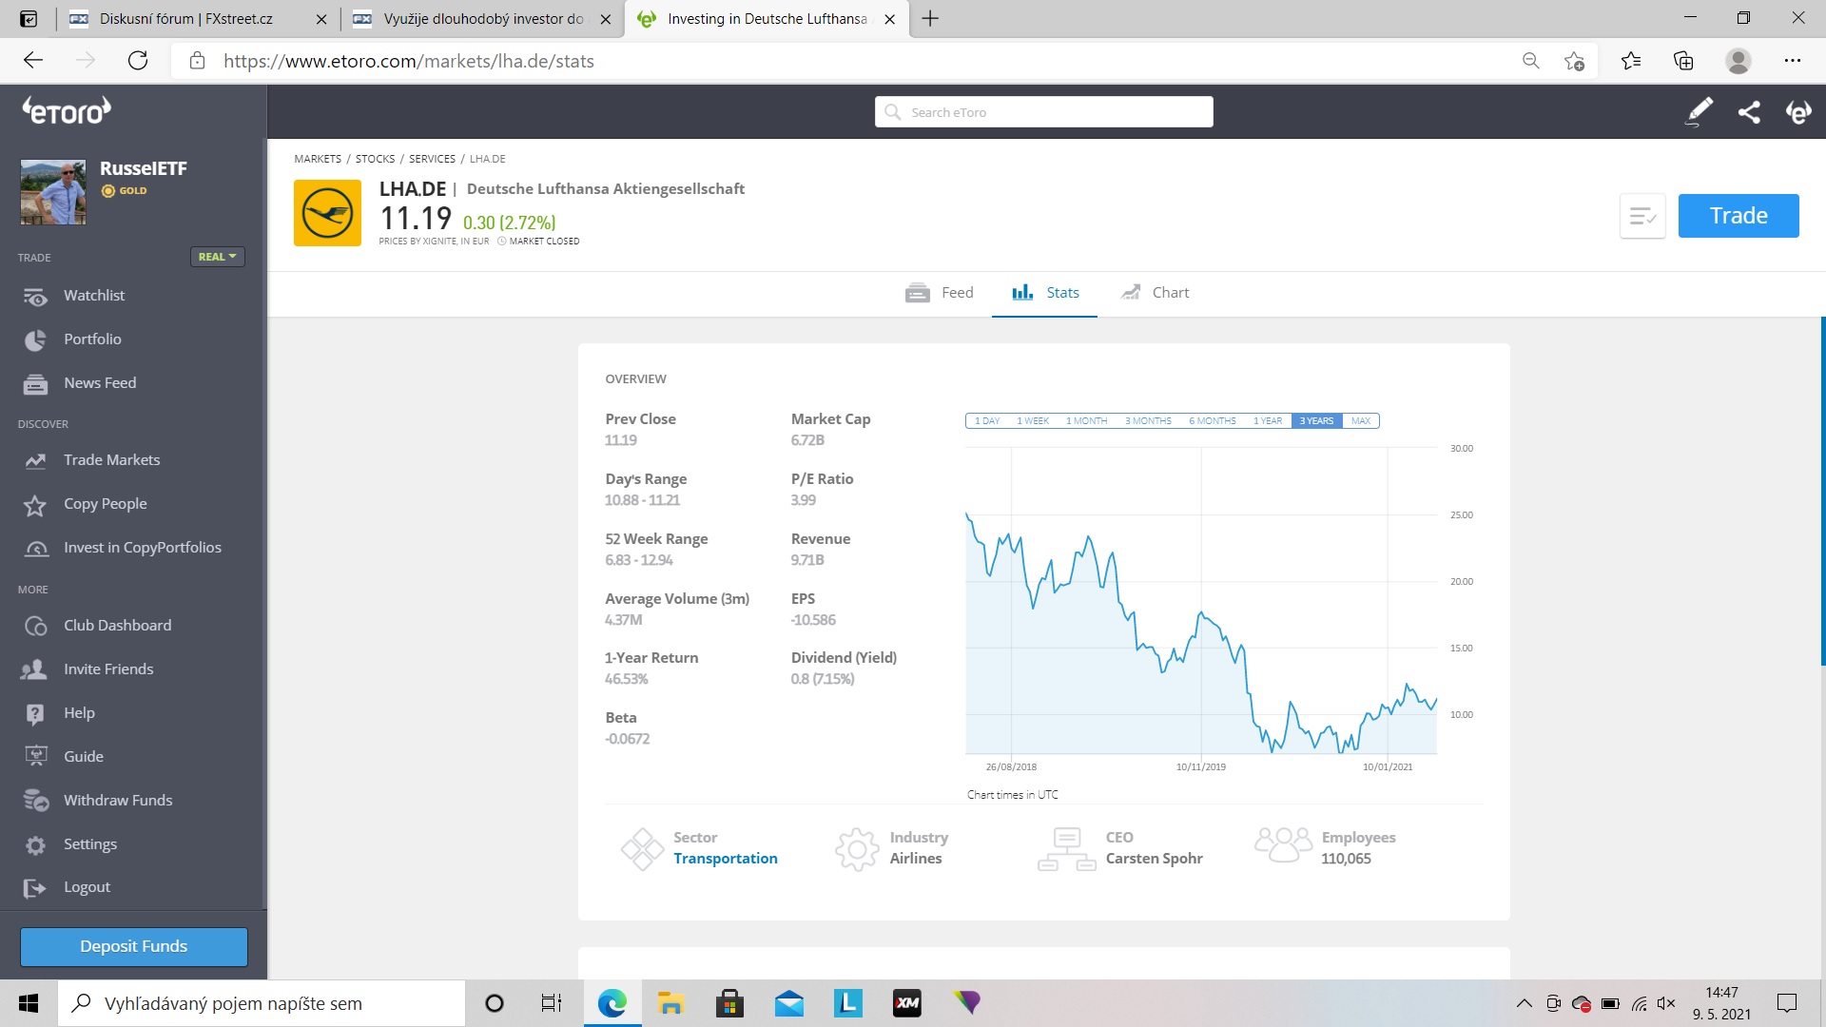
Task: Click the Search eToro input field
Action: [1043, 112]
